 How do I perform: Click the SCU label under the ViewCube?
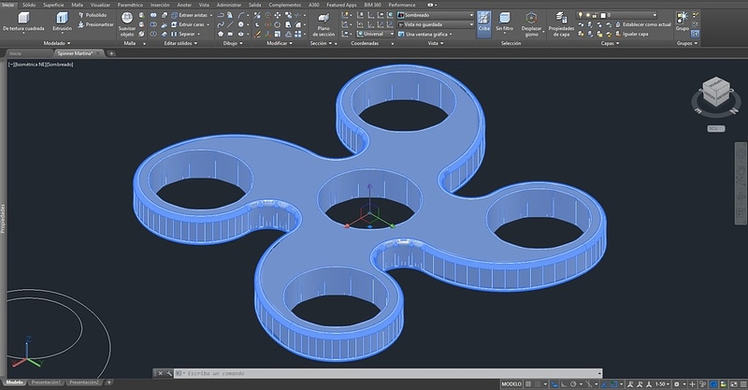tap(715, 129)
